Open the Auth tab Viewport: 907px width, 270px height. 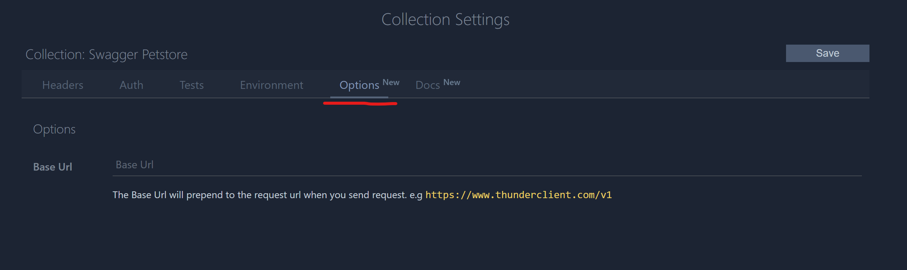point(131,85)
